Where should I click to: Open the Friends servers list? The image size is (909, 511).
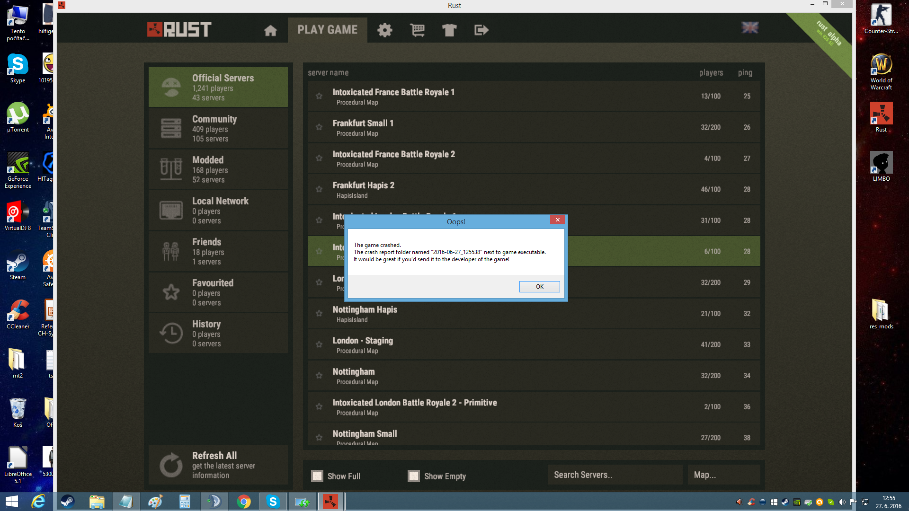[x=218, y=251]
